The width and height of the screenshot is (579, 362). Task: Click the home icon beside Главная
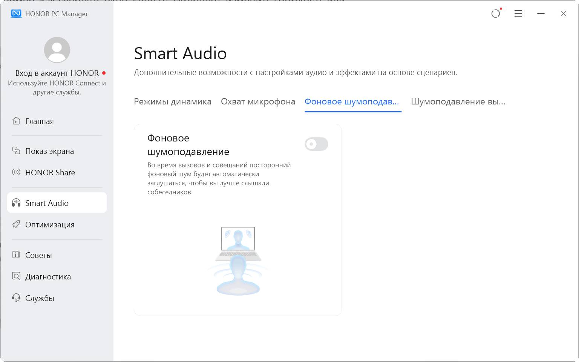(x=16, y=121)
